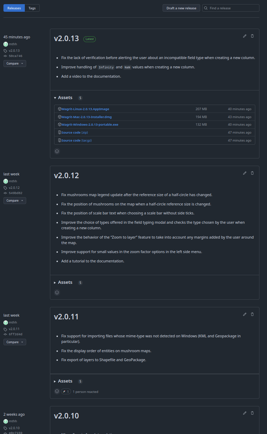The height and width of the screenshot is (434, 267).
Task: Click the edit pencil icon for v2.0.13
Action: click(245, 36)
